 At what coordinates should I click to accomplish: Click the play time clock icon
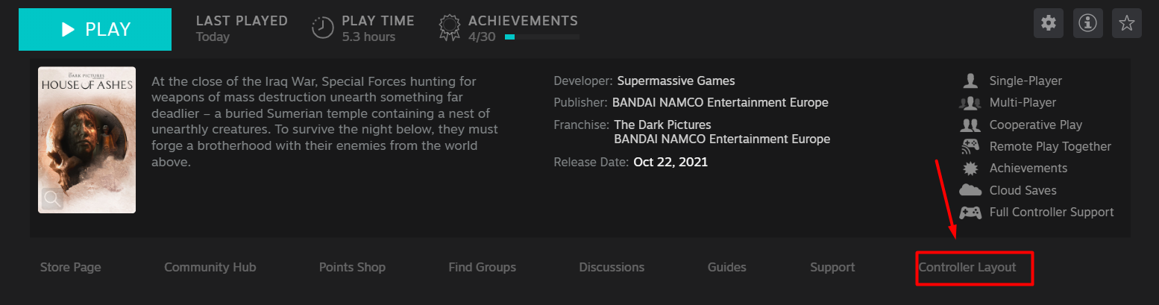coord(322,28)
